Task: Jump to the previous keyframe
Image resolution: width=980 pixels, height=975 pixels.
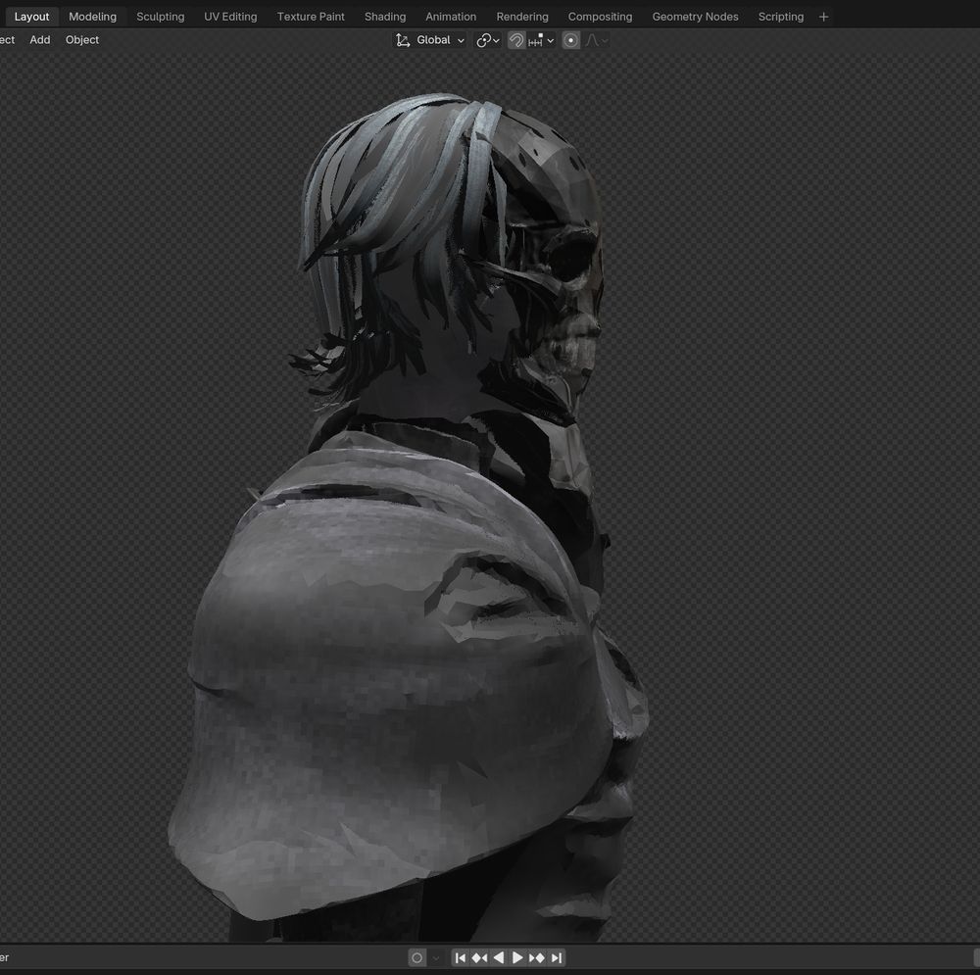Action: pyautogui.click(x=479, y=957)
